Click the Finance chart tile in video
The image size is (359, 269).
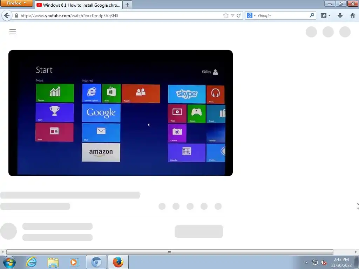pyautogui.click(x=55, y=93)
